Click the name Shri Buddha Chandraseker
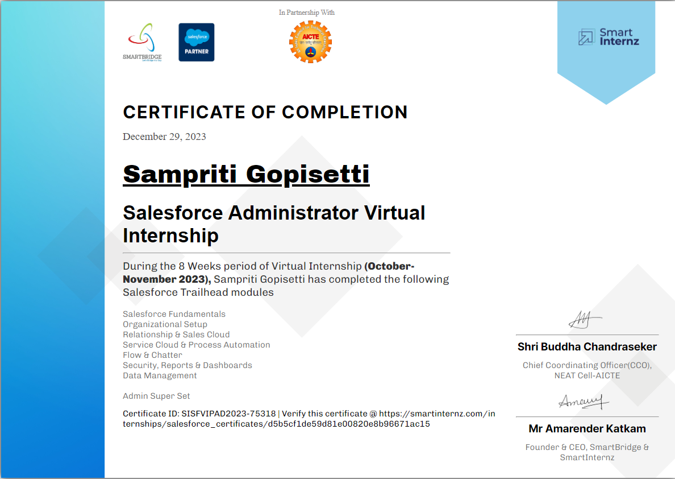Screen dimensions: 675x479 pos(587,346)
